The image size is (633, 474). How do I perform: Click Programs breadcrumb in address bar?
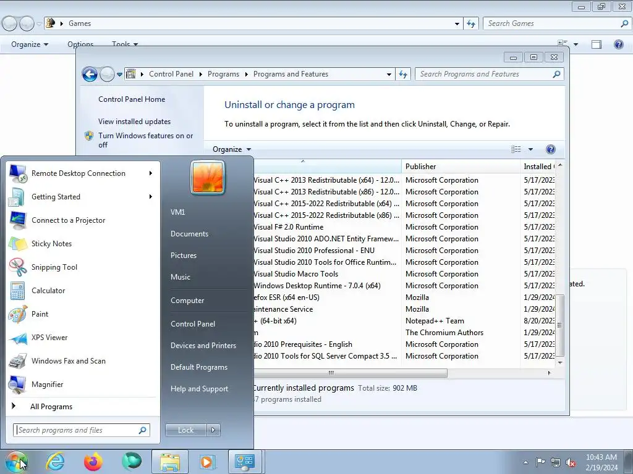[223, 74]
